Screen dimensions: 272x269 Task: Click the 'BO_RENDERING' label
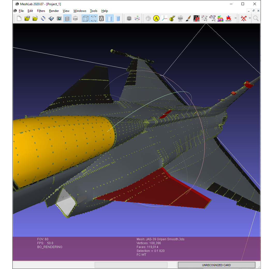[x=50, y=247]
